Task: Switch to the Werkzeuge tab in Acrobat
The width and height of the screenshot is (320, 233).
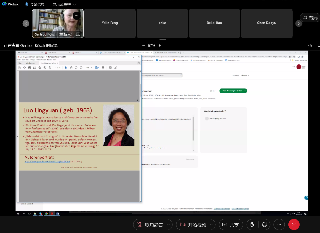Action: click(x=30, y=63)
